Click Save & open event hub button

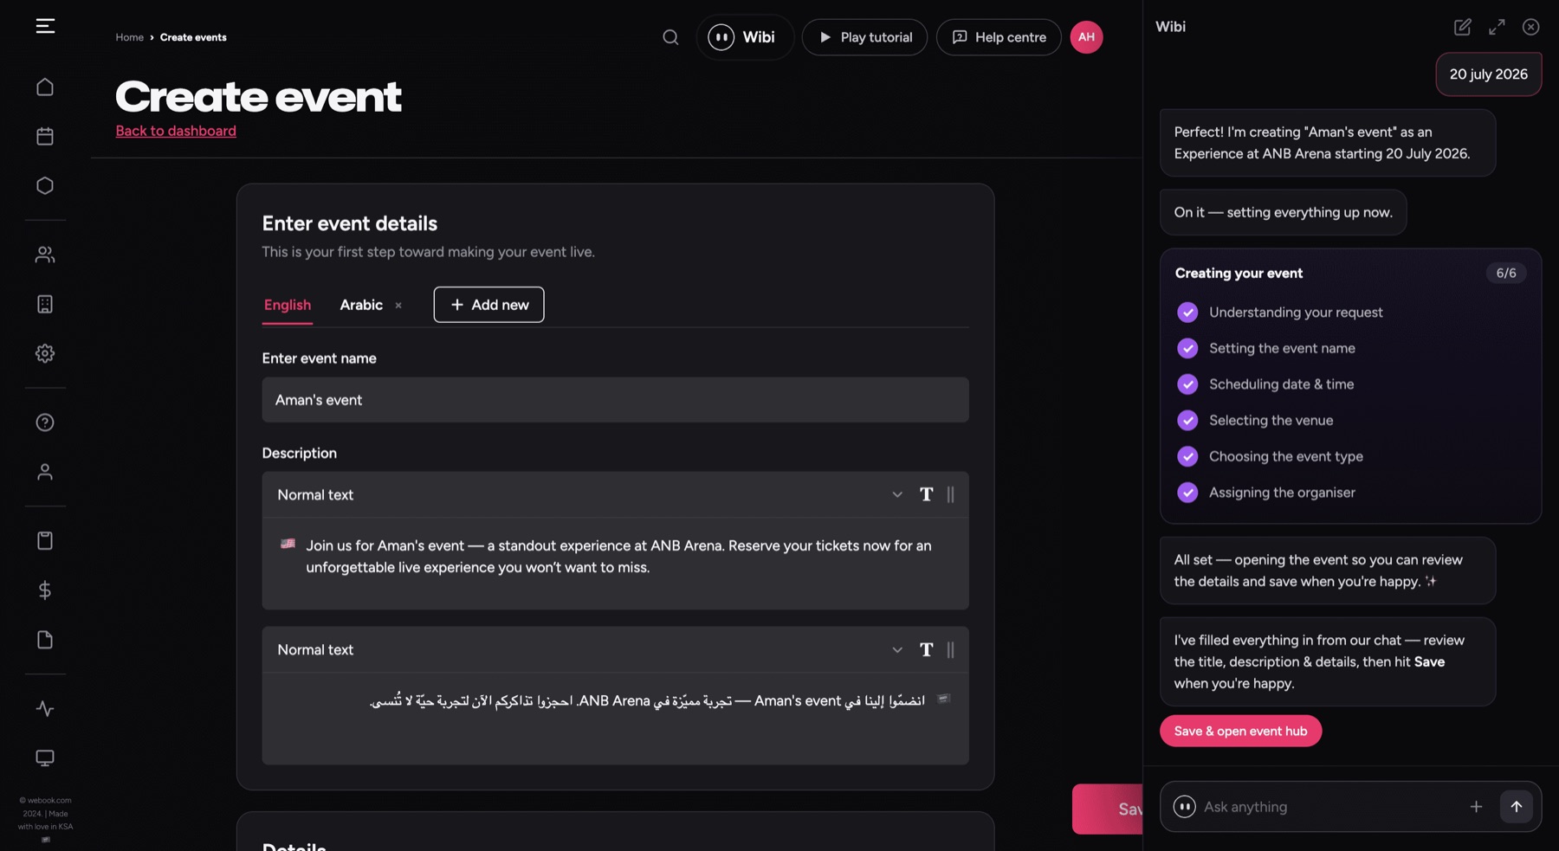click(x=1240, y=731)
